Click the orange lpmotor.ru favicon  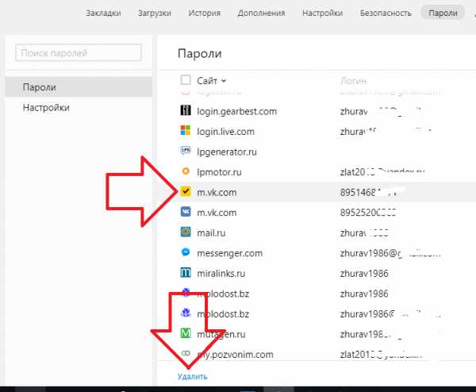(x=186, y=171)
